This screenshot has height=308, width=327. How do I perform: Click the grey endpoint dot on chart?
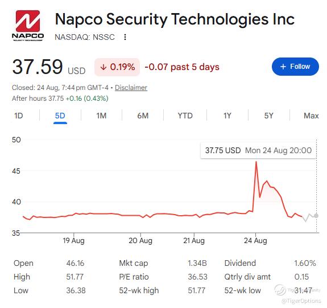[x=316, y=216]
